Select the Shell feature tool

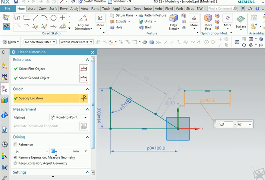point(145,27)
